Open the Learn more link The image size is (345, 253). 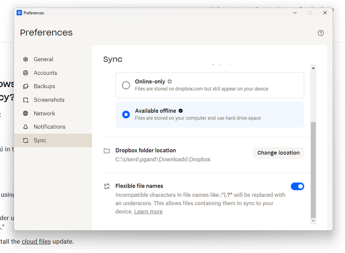(x=148, y=212)
